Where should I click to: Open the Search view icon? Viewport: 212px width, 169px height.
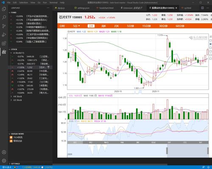[x=4, y=17]
